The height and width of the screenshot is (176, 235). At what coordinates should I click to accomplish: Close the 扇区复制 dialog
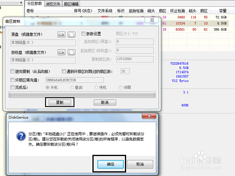click(152, 20)
